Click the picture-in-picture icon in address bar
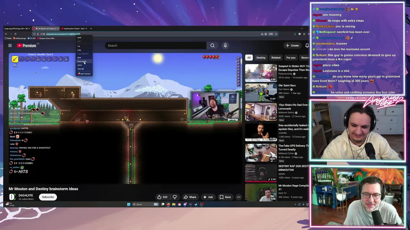 point(262,34)
